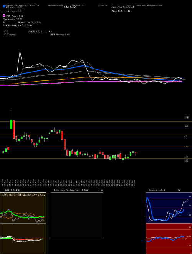Click the white 50 Day legend swatch
192x254 pixels.
click(4, 11)
